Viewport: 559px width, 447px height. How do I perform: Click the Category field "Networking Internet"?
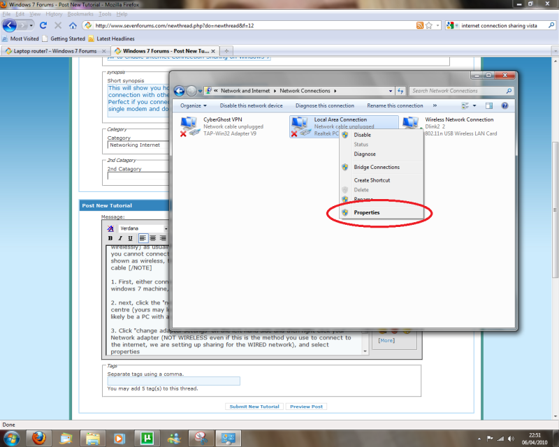pos(138,145)
